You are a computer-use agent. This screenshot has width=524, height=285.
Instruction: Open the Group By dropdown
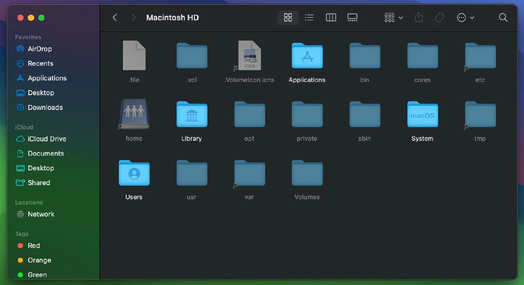tap(393, 18)
